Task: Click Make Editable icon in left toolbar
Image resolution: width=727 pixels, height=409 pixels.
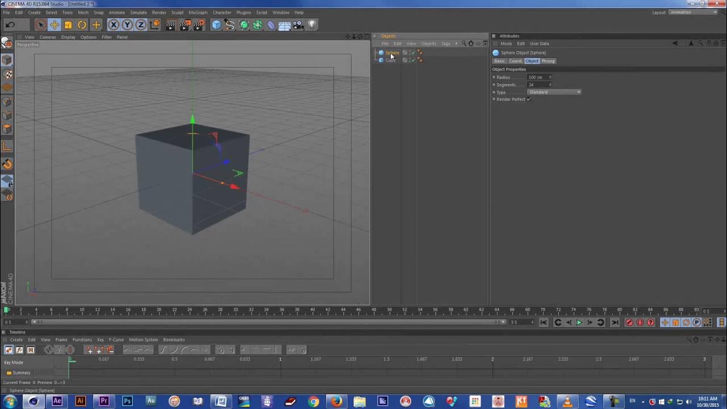Action: [7, 43]
